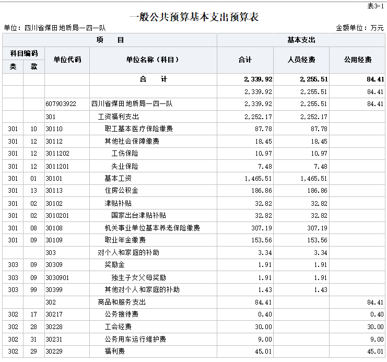Image resolution: width=387 pixels, height=362 pixels.
Task: Click the 独生子女父母奖励 item
Action: [x=138, y=277]
